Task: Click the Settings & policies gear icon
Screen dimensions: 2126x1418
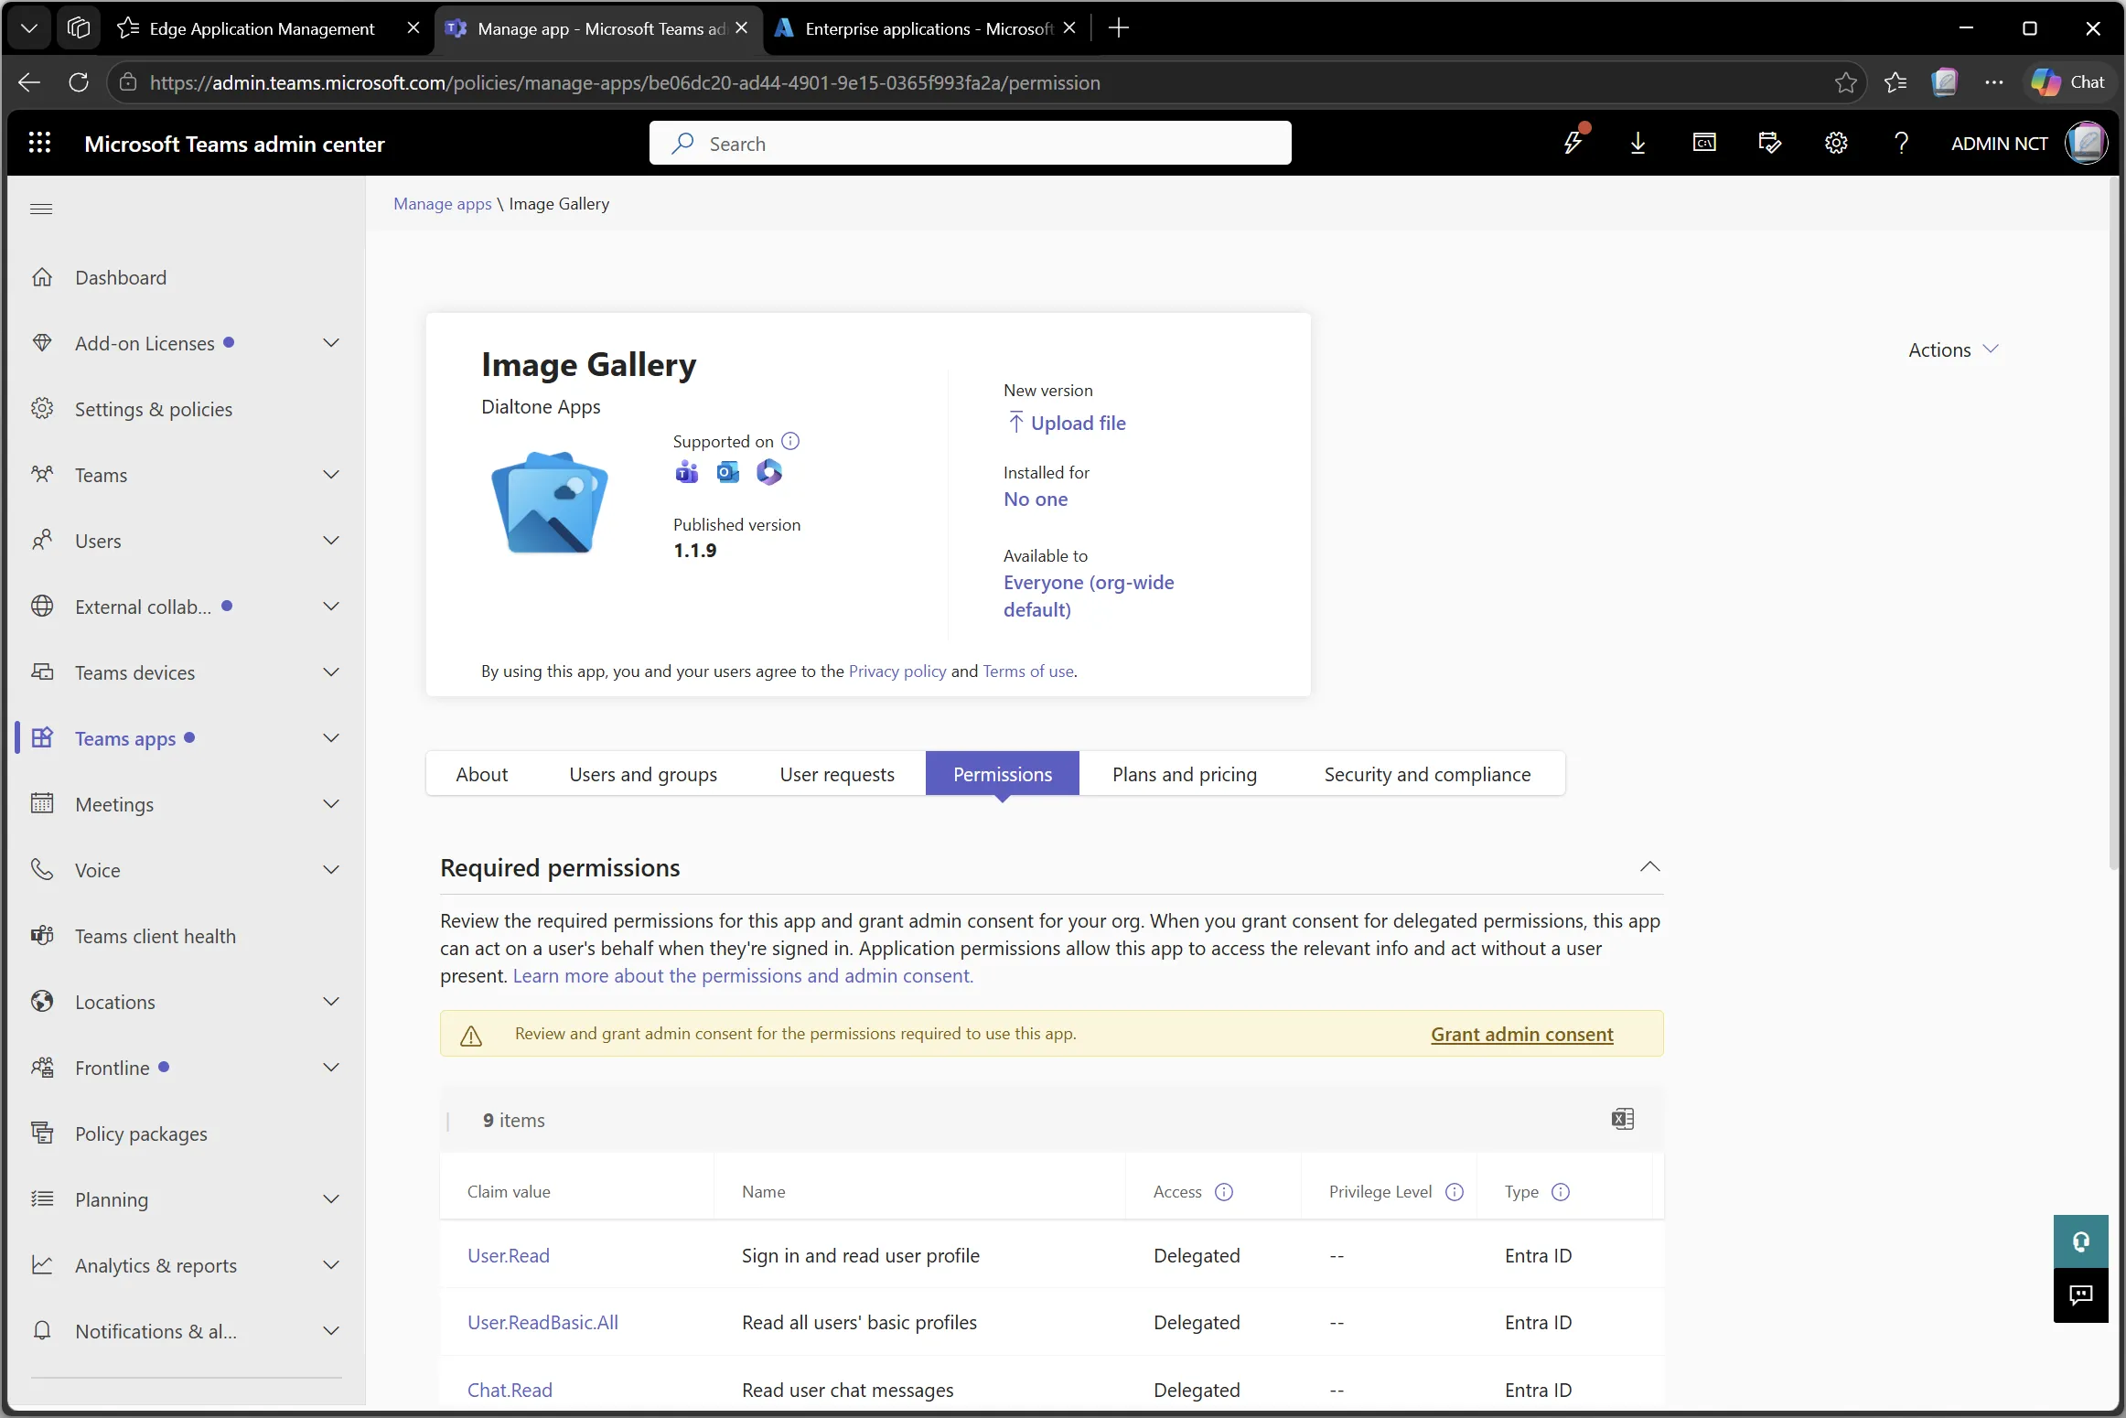Action: pos(42,408)
